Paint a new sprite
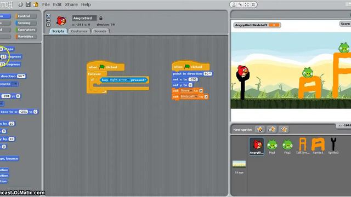Screen dimensions: 351x197 click(x=260, y=129)
